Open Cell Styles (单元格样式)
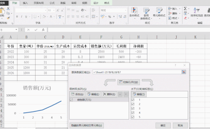The width and height of the screenshot is (210, 129). [x=159, y=13]
